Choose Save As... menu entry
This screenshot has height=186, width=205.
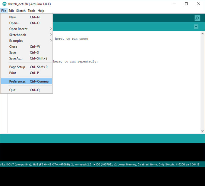27,58
